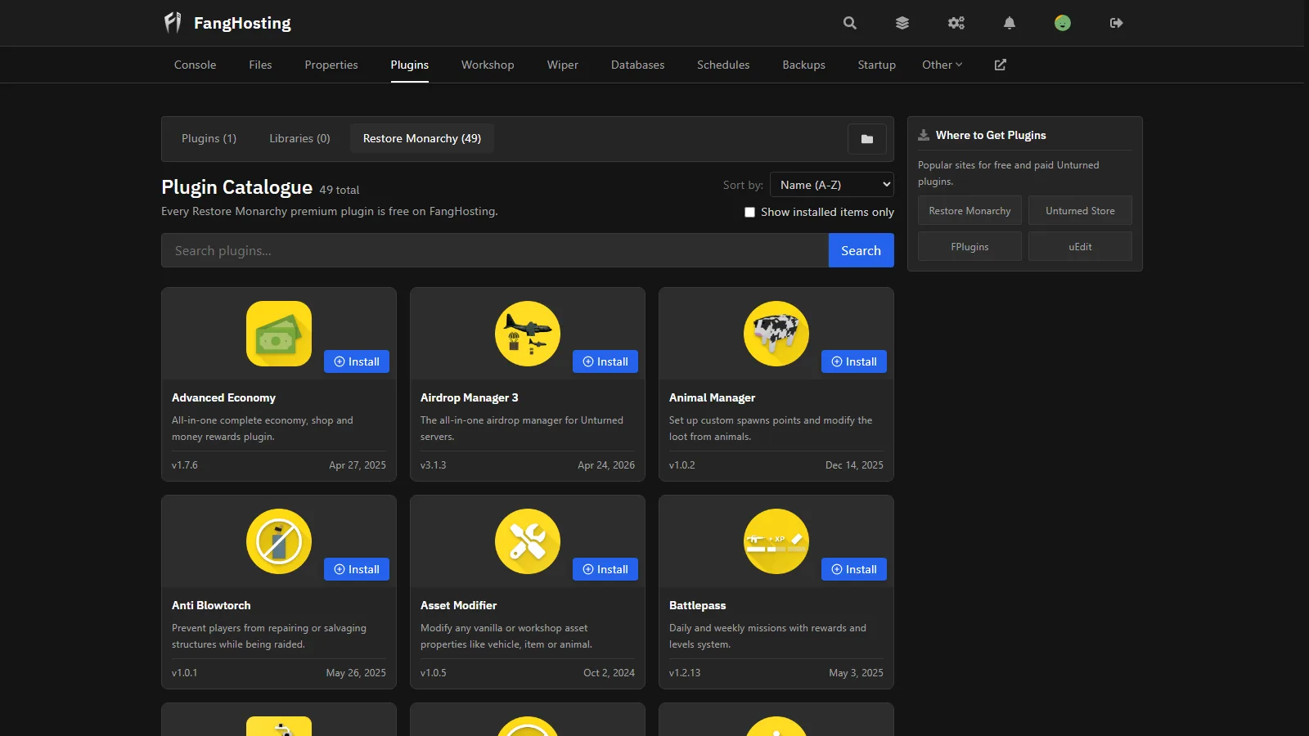Go to the Startup tab

point(877,65)
